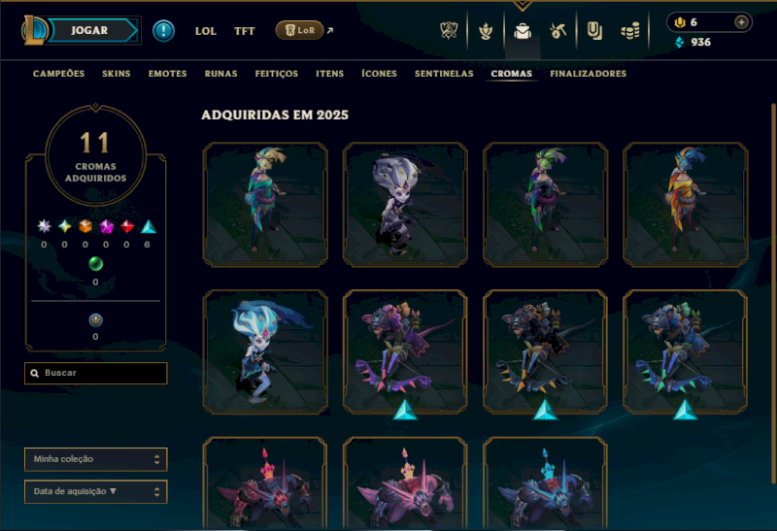
Task: Open the Collection backpack icon
Action: [523, 31]
